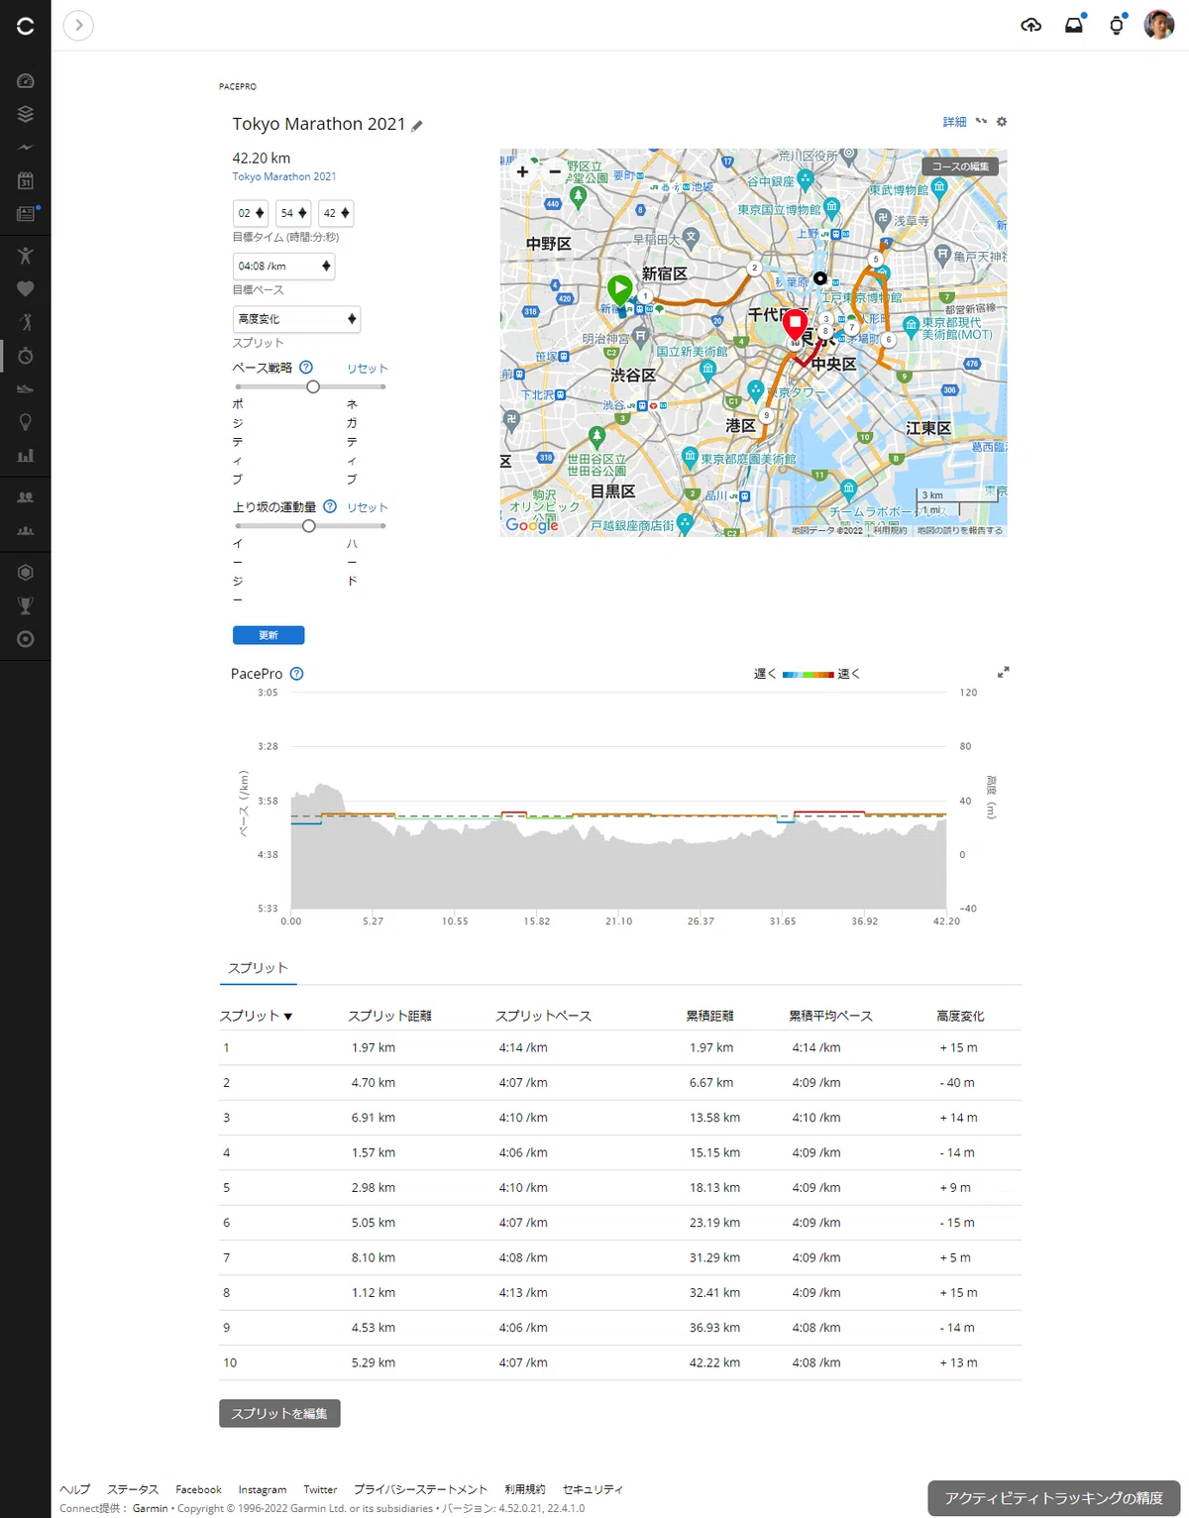Edit the Tokyo Marathon 2021 title pencil icon
1189x1518 pixels.
[417, 126]
